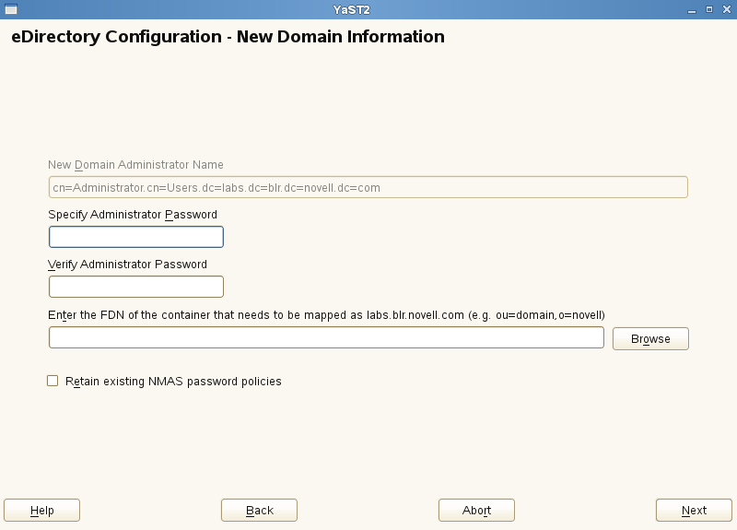Viewport: 737px width, 530px height.
Task: Enable Retain existing NMAS password policies
Action: 53,381
